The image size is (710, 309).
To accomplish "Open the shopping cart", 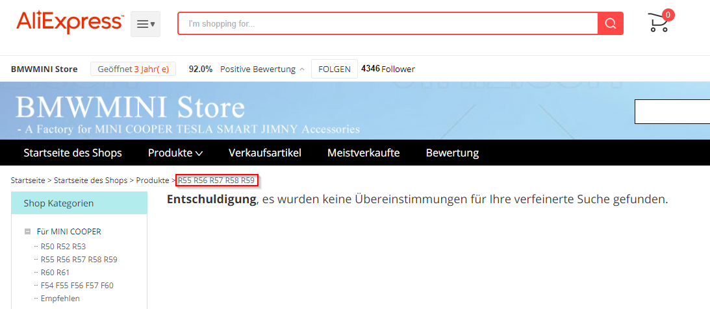I will (x=659, y=23).
